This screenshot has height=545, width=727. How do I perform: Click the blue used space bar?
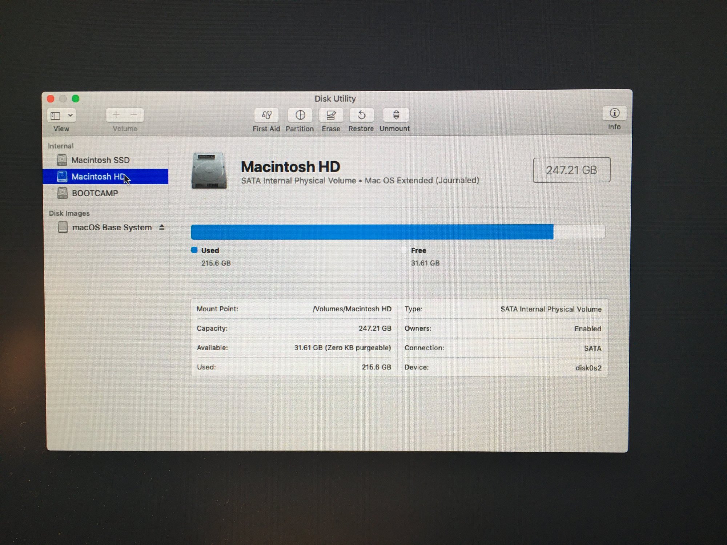tap(372, 232)
